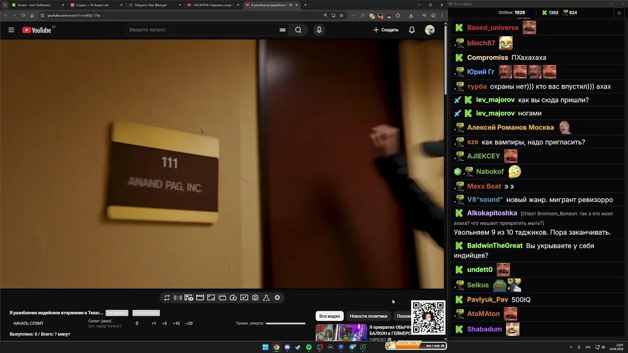Select split value 0
The image size is (628, 353).
137,324
